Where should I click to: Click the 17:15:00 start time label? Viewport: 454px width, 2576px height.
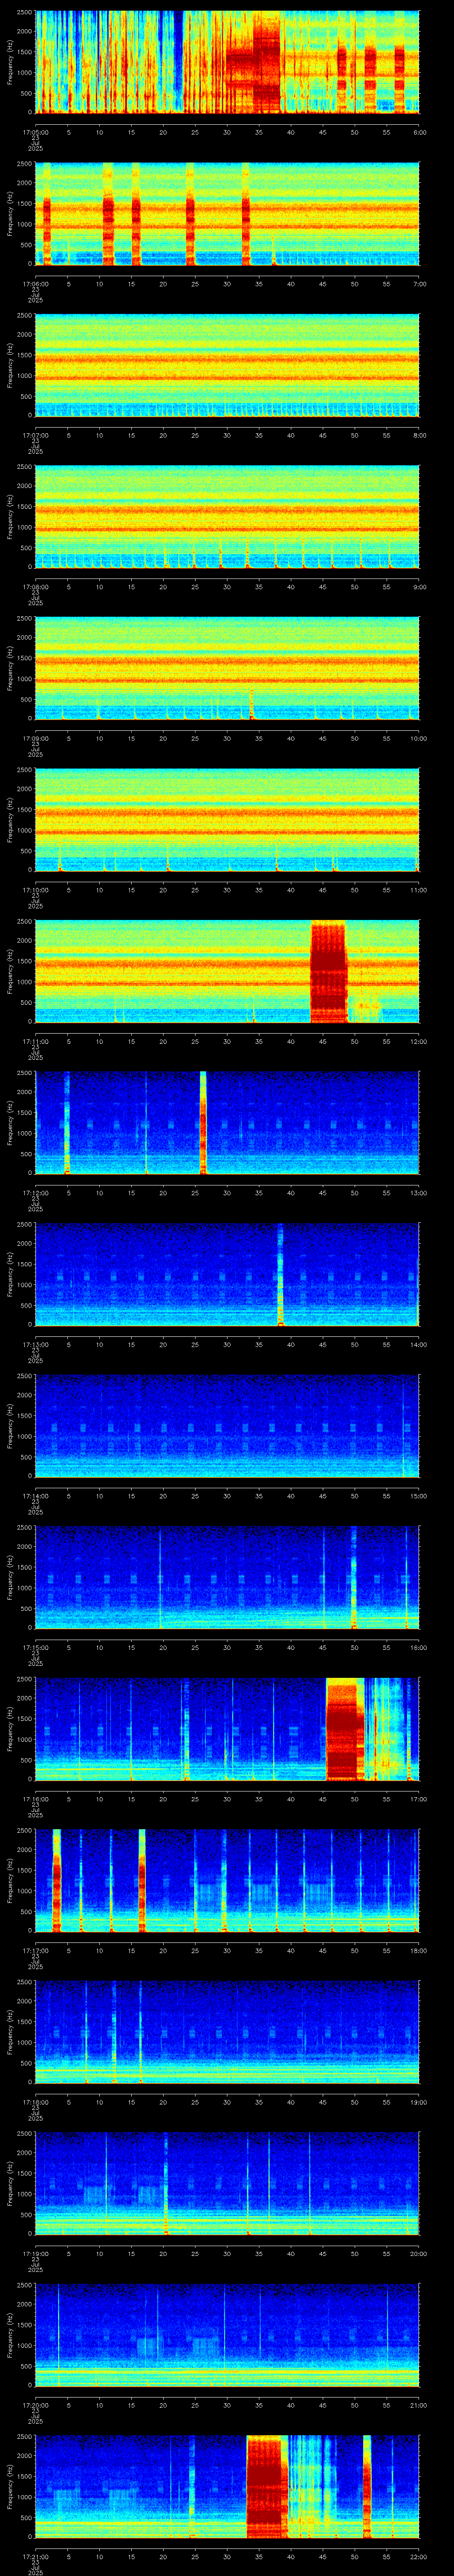[35, 1647]
